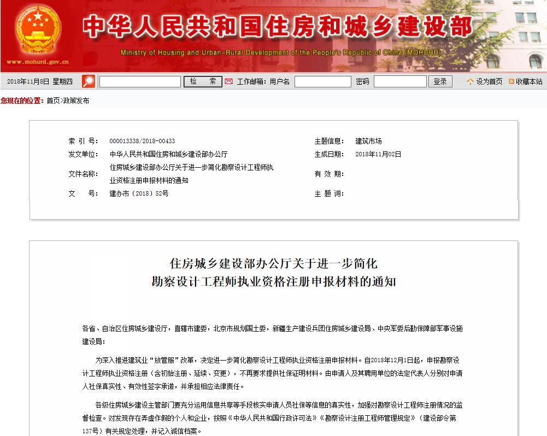Click the red mail envelope icon
Screen dimensions: 547x436
click(x=229, y=81)
